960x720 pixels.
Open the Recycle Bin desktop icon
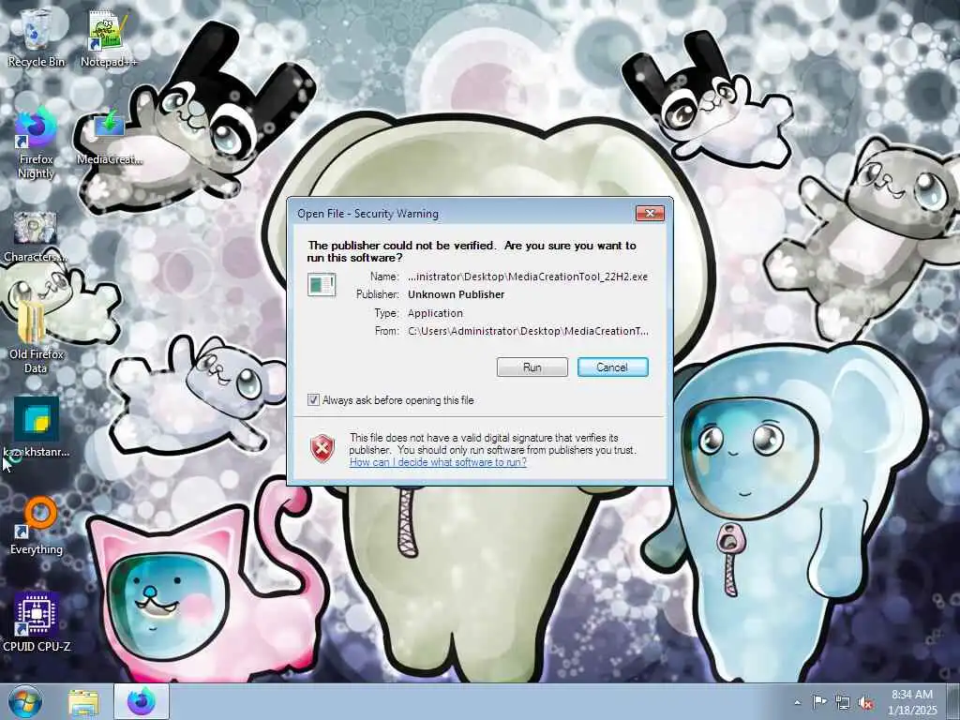[37, 37]
